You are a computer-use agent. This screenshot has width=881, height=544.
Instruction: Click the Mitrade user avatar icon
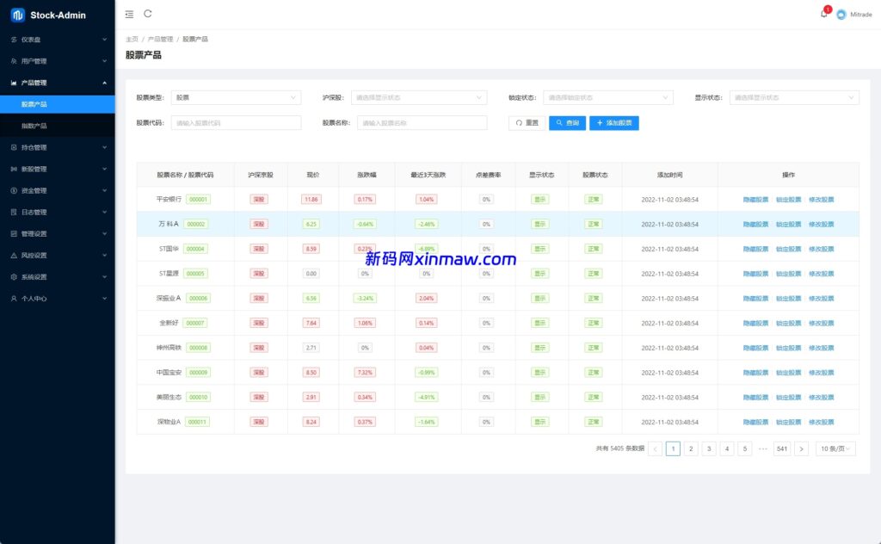coord(841,15)
